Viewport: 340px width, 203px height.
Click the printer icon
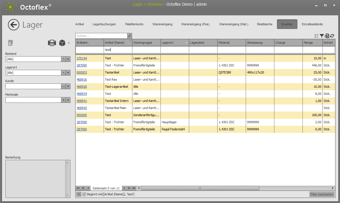tap(52, 43)
